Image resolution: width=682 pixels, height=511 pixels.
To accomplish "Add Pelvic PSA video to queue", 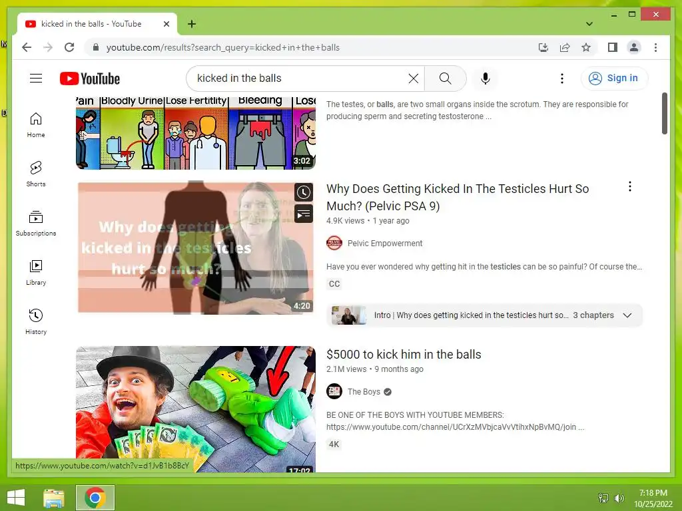I will point(304,214).
